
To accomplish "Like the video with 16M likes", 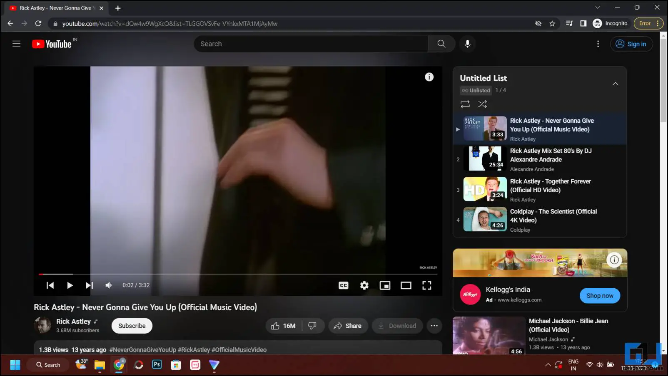I will 284,326.
